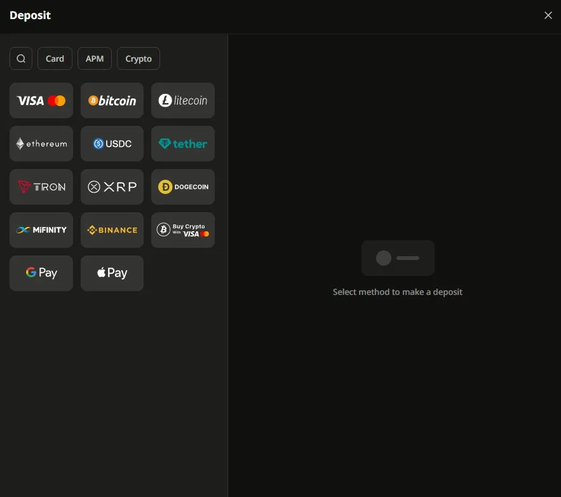Open the payment method search
Viewport: 561px width, 497px height.
tap(21, 58)
